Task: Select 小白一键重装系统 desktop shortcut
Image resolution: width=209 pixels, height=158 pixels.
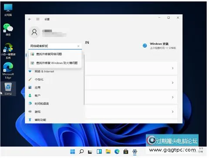Action: [x=8, y=51]
